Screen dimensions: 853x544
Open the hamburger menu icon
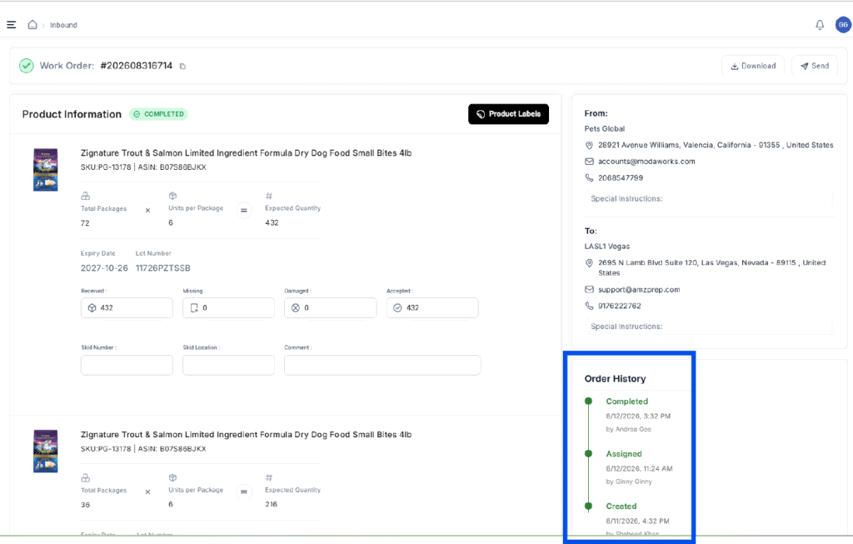(12, 25)
